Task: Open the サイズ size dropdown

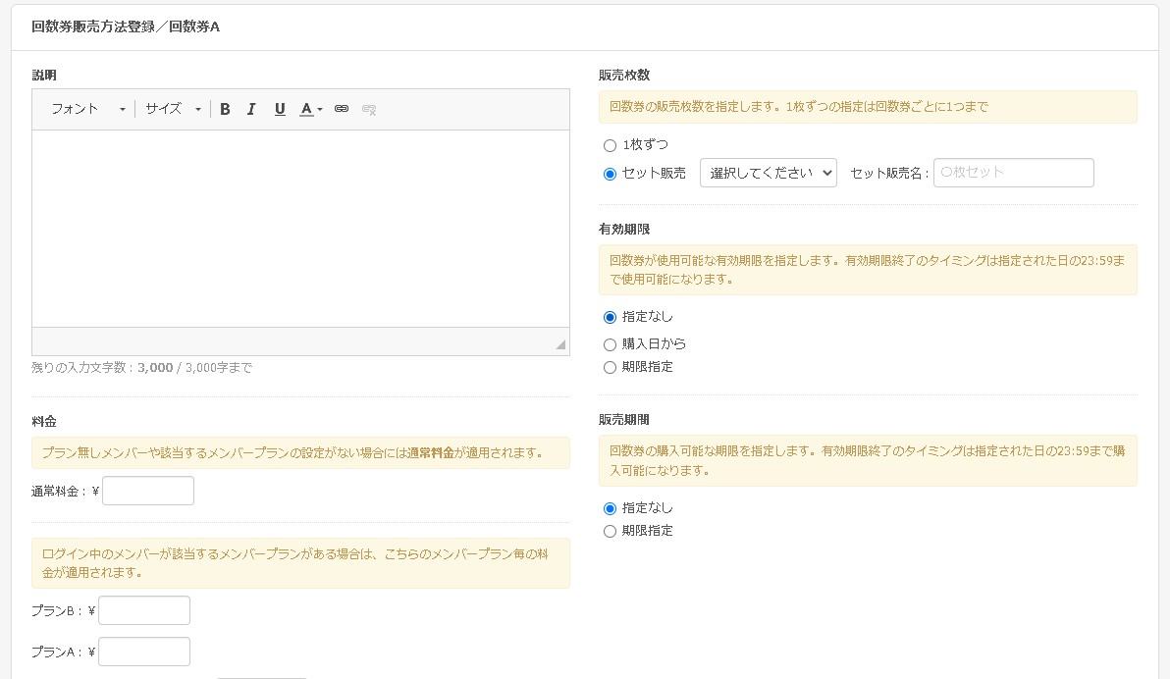Action: 173,109
